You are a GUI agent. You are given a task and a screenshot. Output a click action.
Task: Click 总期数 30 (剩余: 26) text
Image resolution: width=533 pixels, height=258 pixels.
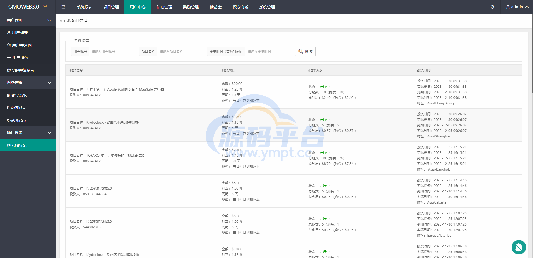tap(326, 158)
